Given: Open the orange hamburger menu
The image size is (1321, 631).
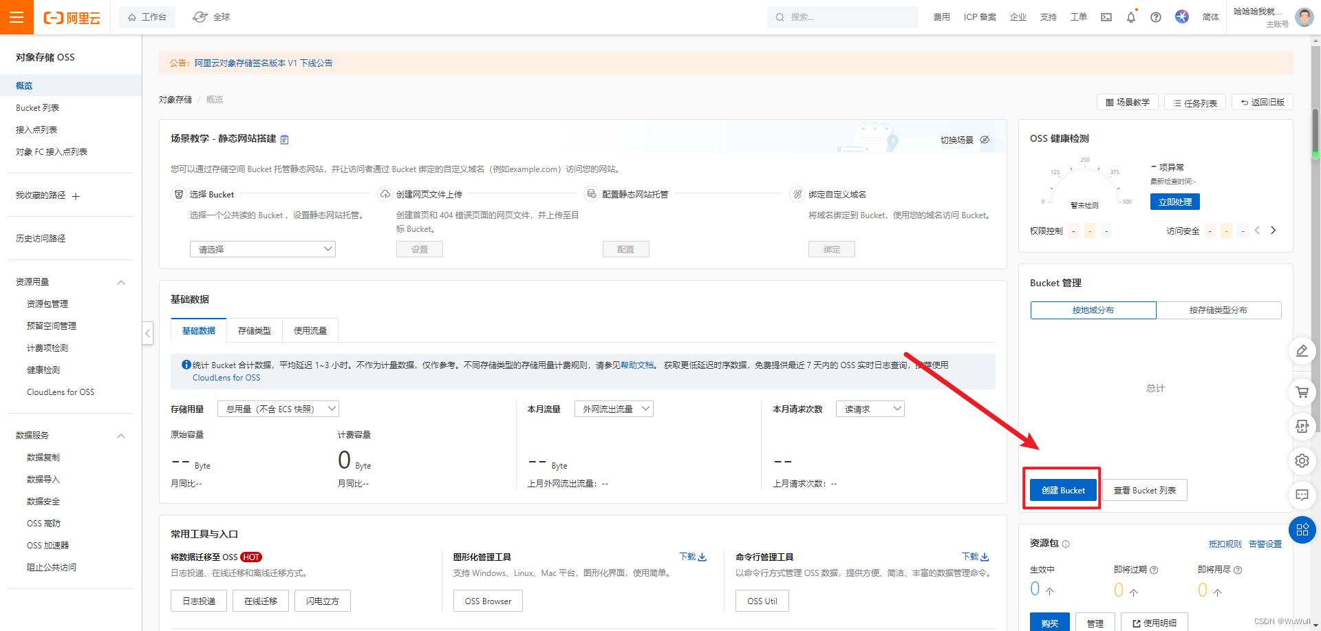Looking at the screenshot, I should pyautogui.click(x=17, y=17).
